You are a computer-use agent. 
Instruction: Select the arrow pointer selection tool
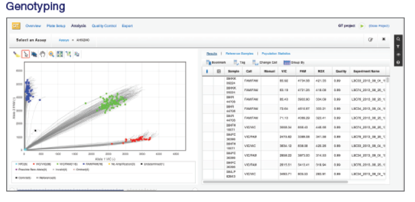[25, 54]
